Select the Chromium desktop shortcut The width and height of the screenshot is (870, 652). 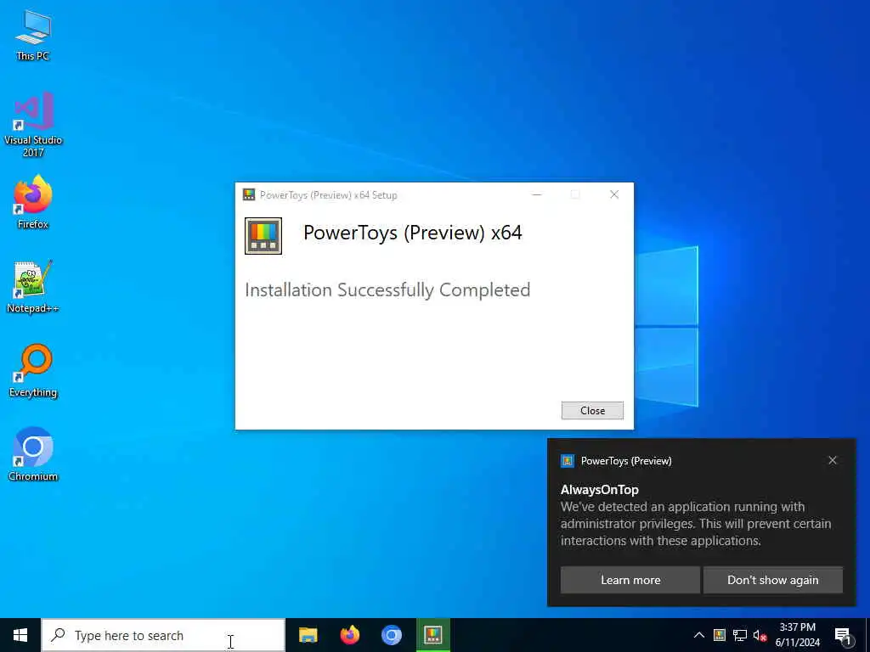click(33, 454)
